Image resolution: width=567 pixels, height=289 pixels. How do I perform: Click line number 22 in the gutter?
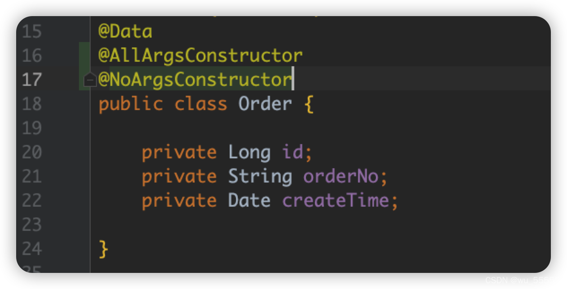point(31,200)
